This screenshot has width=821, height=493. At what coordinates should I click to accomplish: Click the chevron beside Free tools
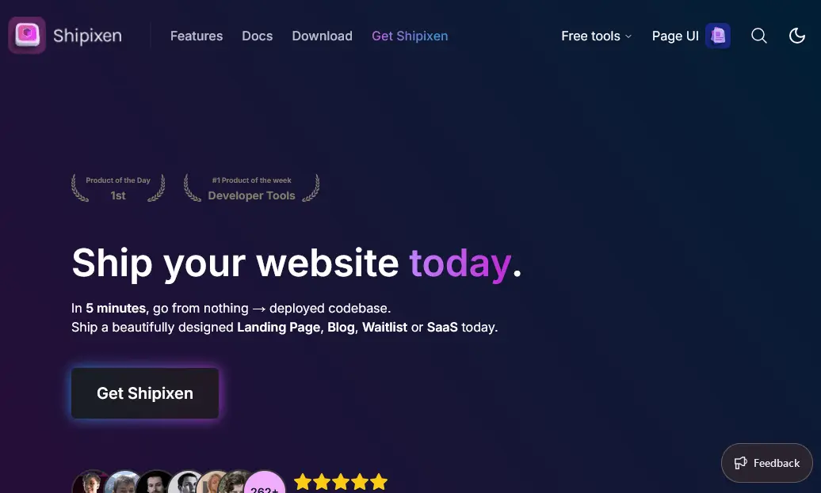tap(628, 36)
